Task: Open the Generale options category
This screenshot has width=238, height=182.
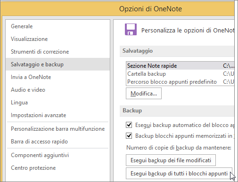Action: (x=57, y=26)
